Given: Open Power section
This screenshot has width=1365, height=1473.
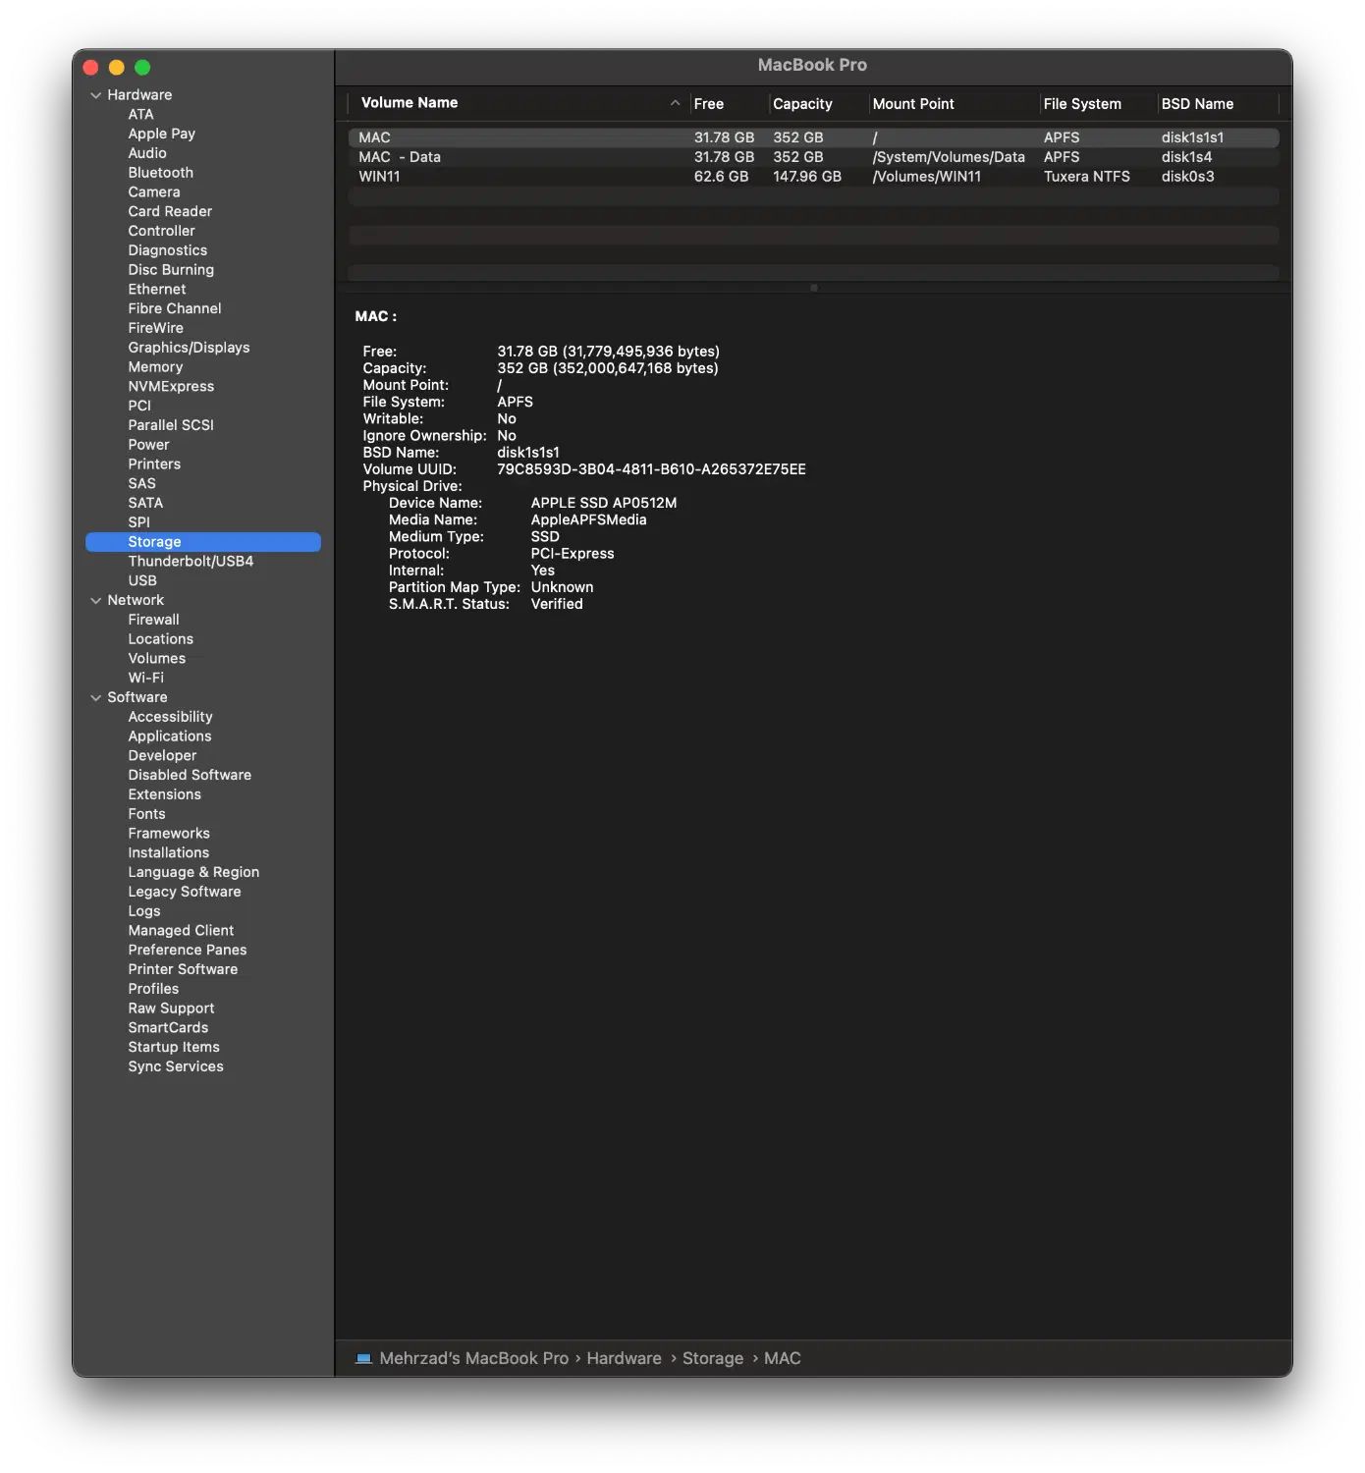Looking at the screenshot, I should coord(148,445).
